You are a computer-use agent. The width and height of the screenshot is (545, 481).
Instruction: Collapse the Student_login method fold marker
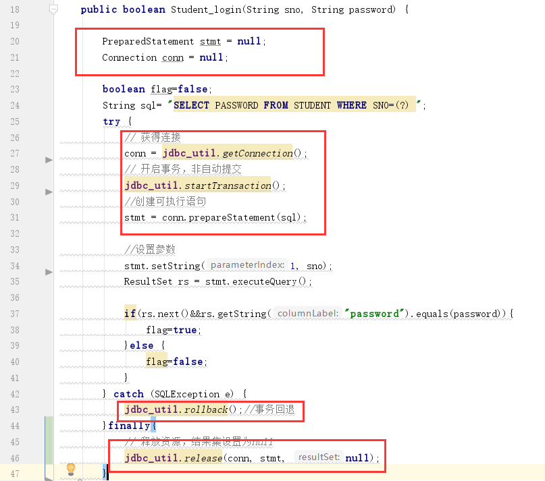53,9
